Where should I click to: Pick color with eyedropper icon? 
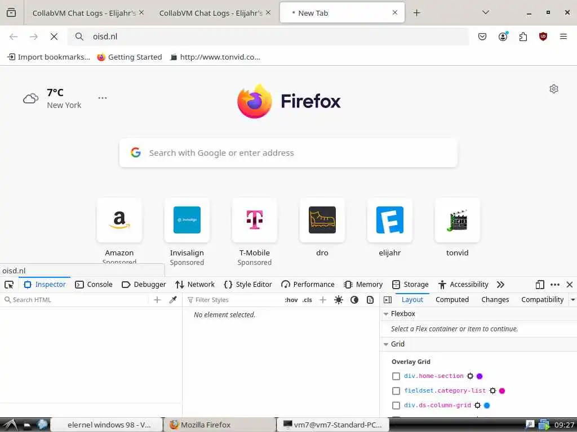click(x=173, y=300)
